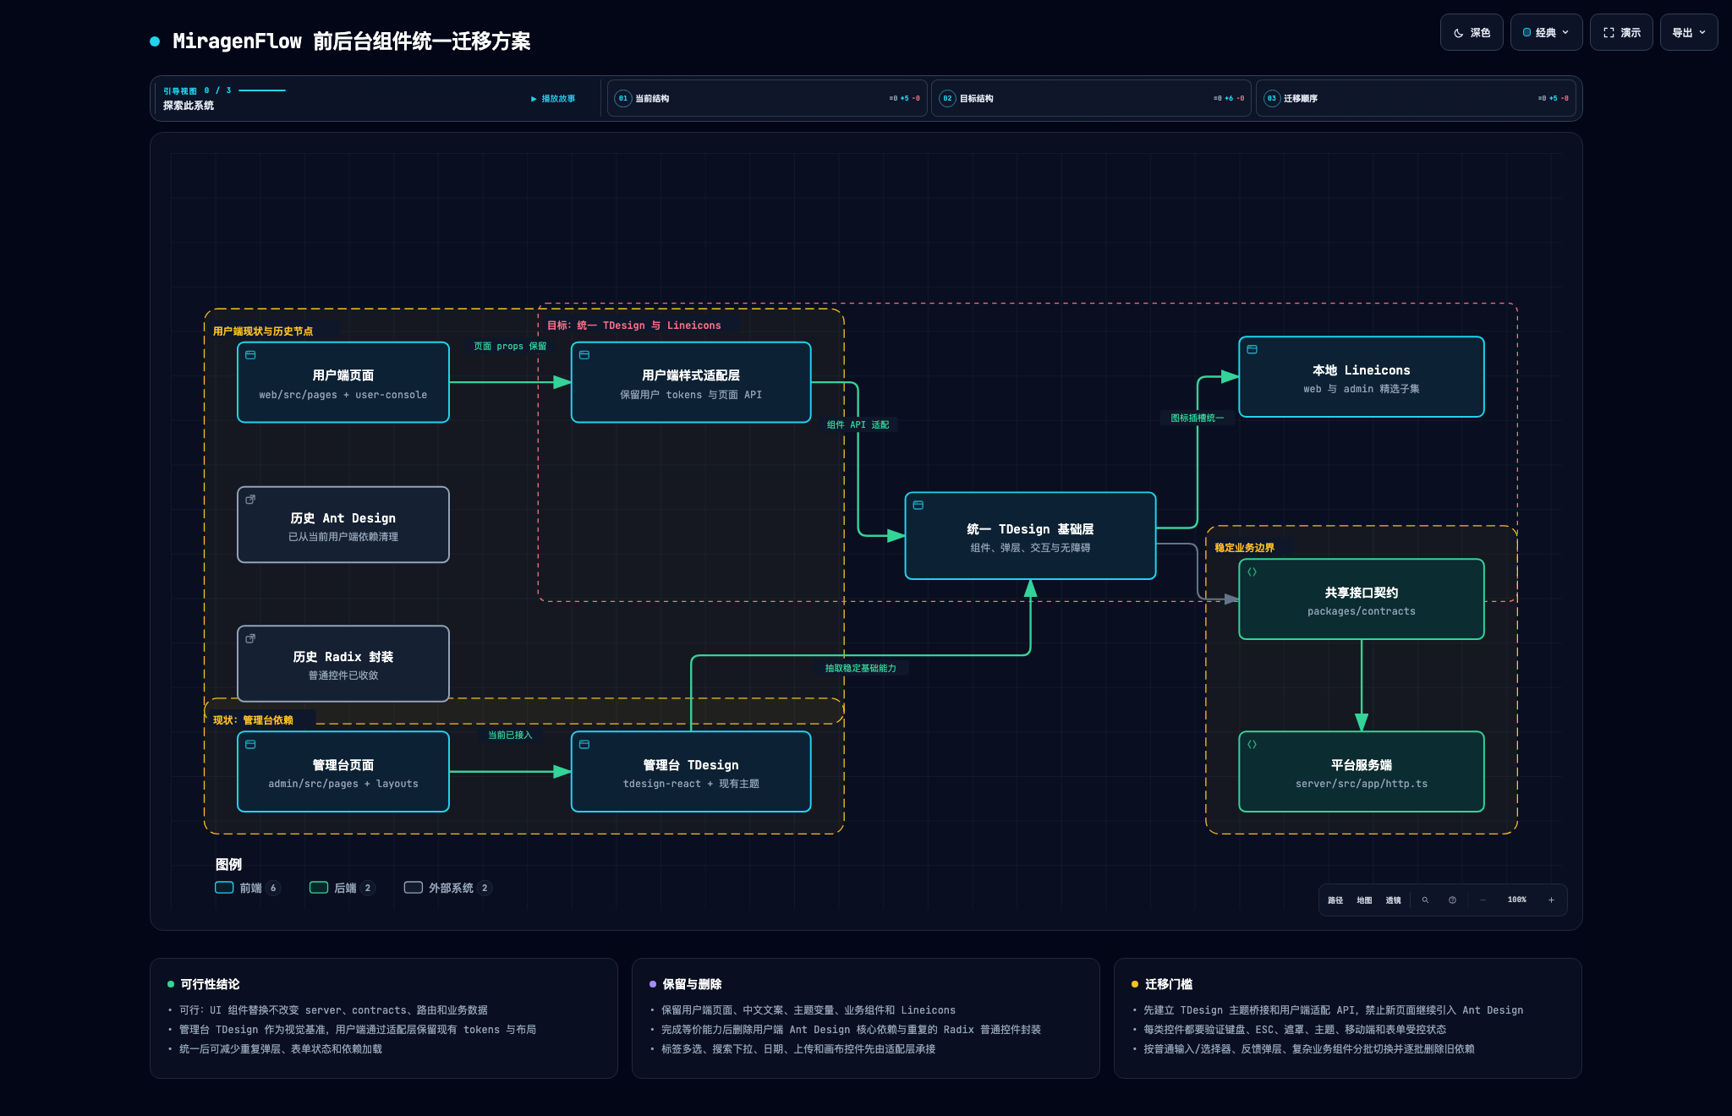1732x1116 pixels.
Task: Select the 用户端页面 node
Action: point(343,382)
